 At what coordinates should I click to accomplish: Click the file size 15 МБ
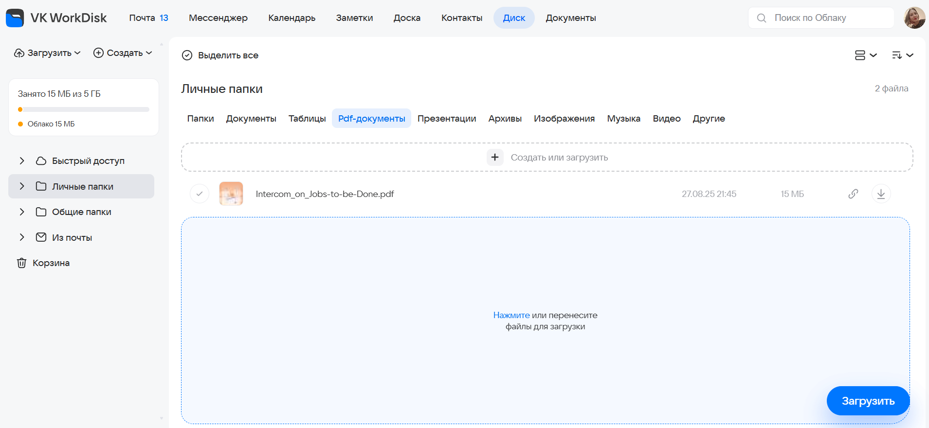[x=792, y=194]
